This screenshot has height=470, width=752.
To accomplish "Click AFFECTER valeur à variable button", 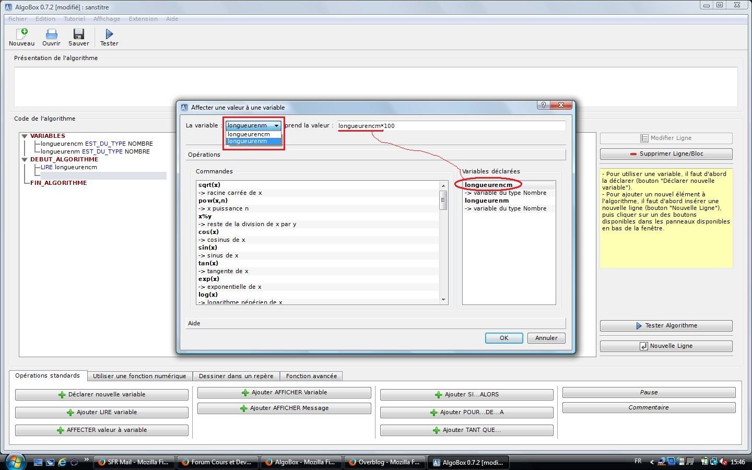I will coord(102,430).
